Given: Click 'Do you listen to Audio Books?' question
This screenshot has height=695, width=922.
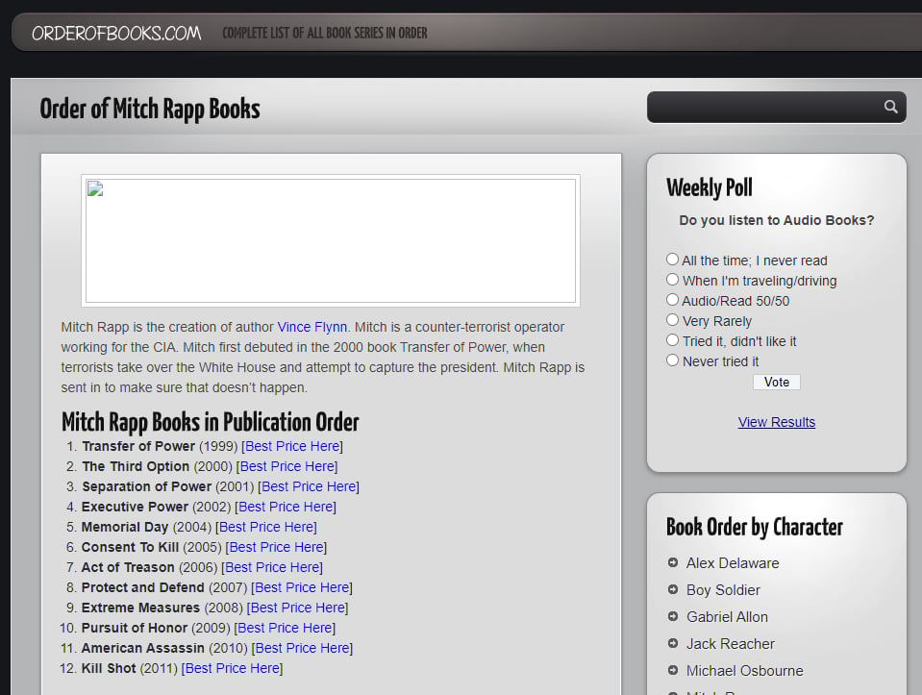Looking at the screenshot, I should (776, 220).
